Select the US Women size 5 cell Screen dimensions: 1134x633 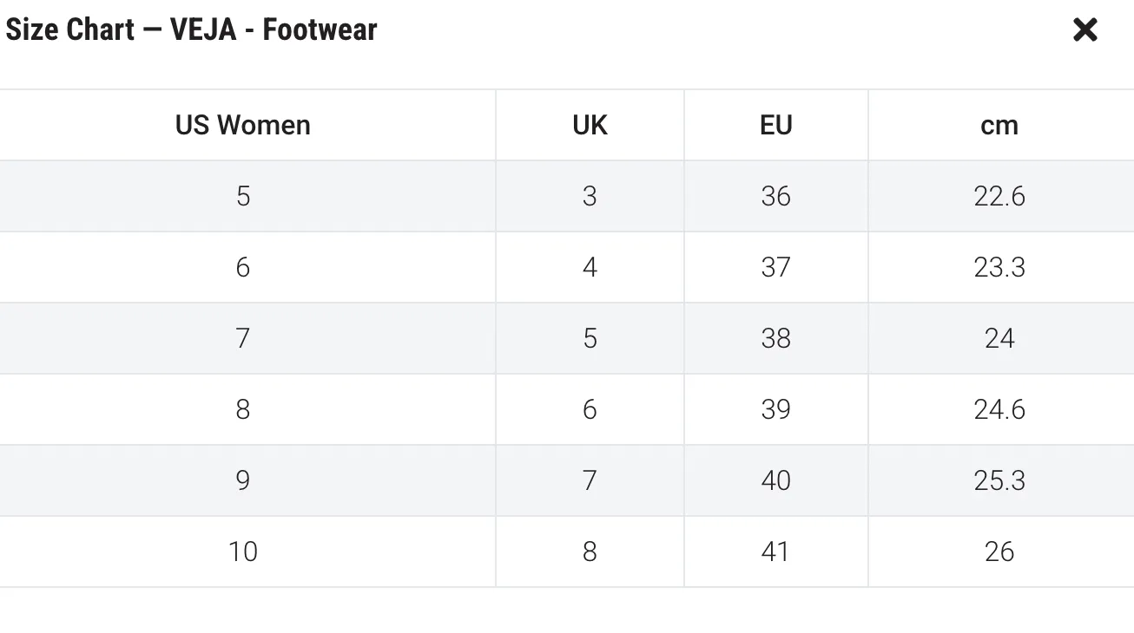pos(243,196)
